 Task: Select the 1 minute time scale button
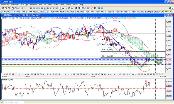click(25, 8)
